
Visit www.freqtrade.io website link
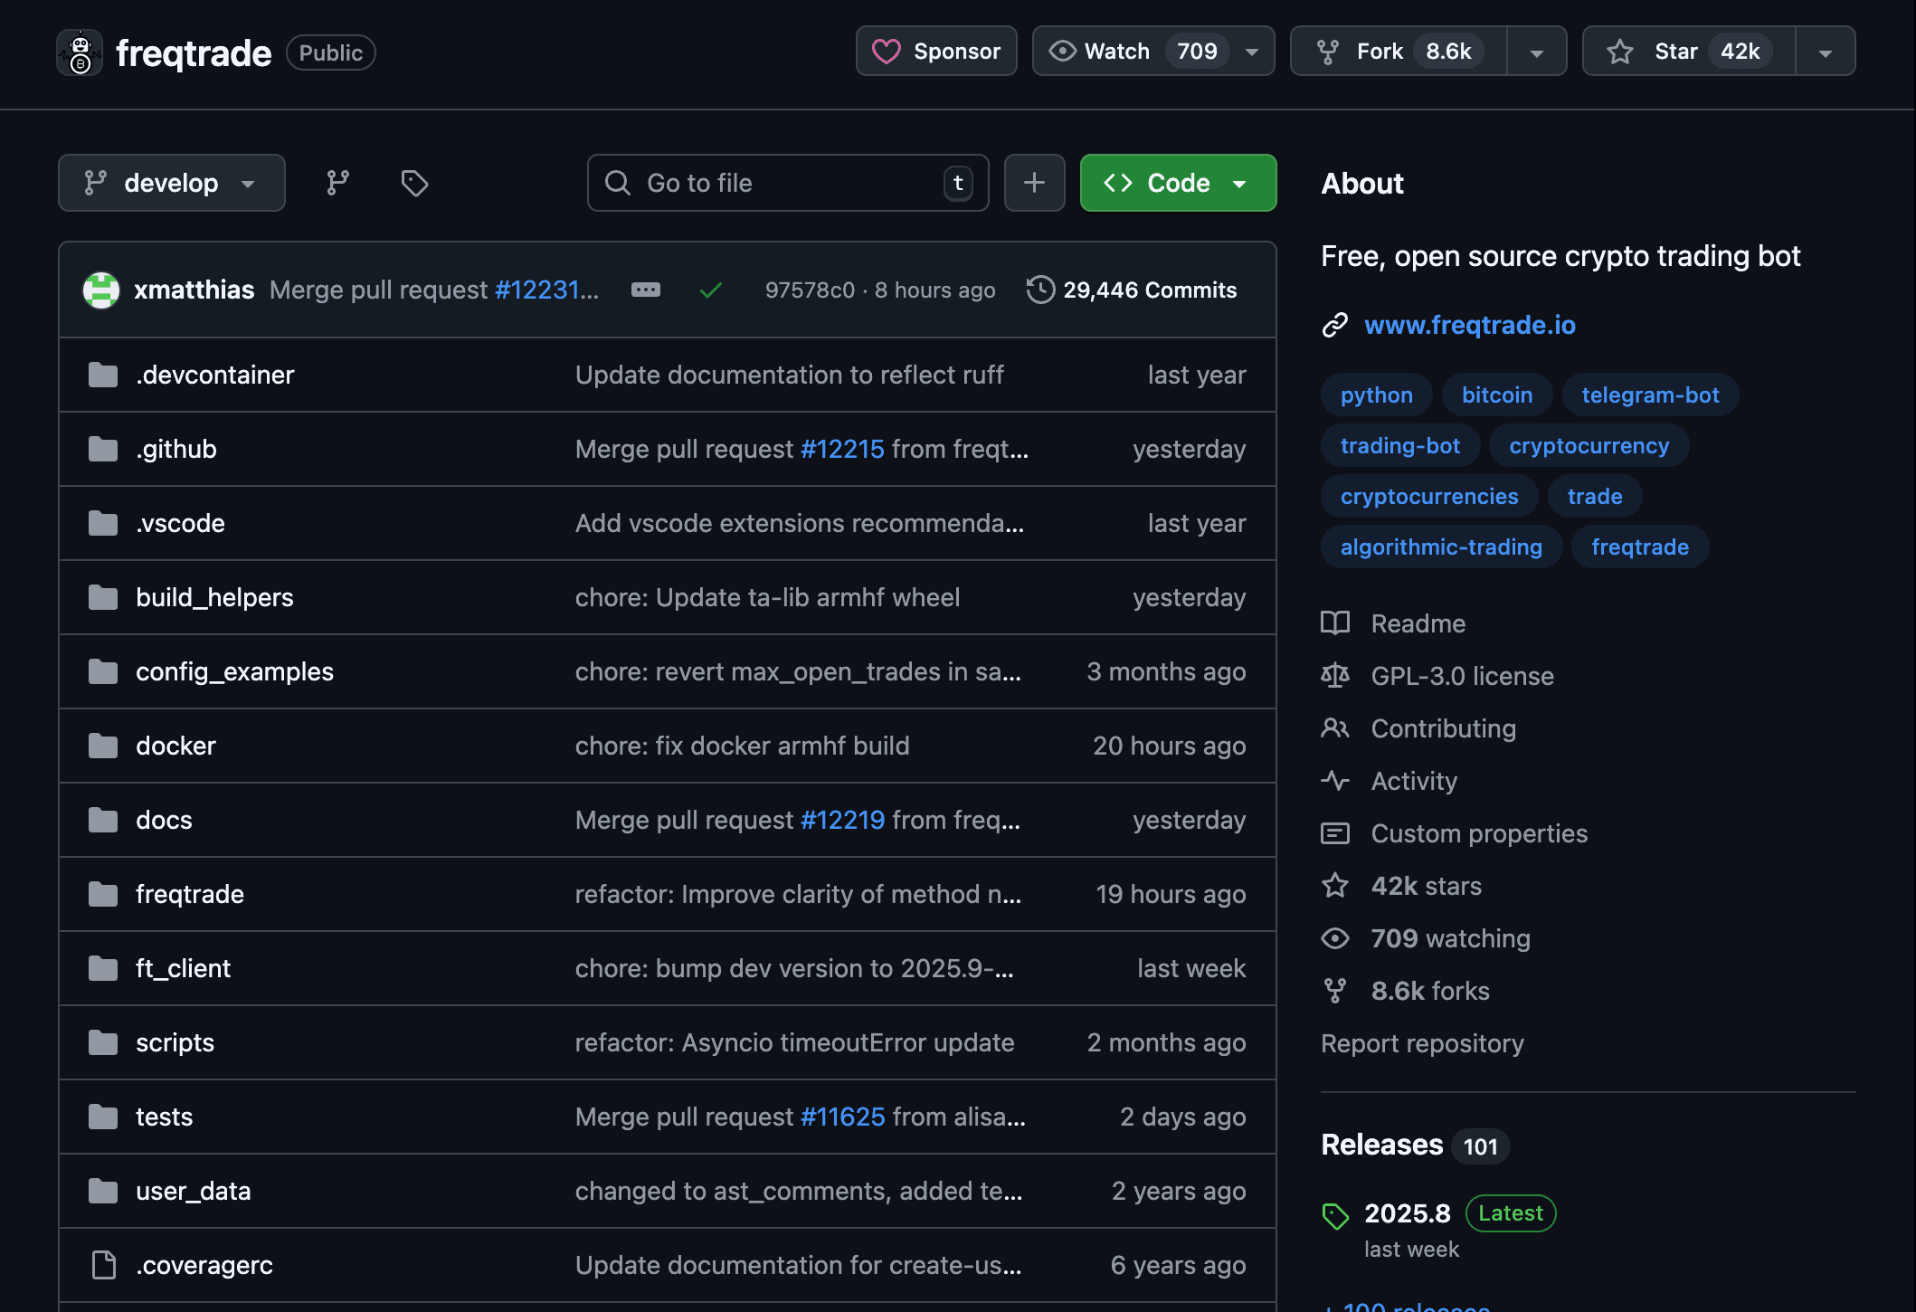click(1469, 325)
